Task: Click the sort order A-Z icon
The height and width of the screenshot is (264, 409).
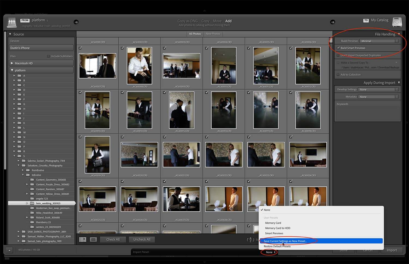Action: [x=250, y=240]
